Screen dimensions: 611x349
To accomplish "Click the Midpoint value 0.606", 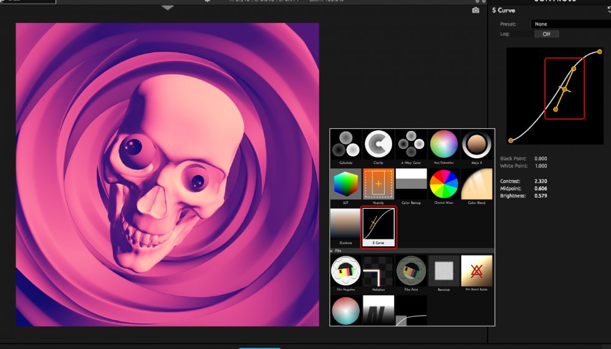I will click(x=541, y=188).
